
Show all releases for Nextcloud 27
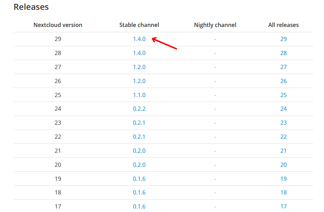[x=283, y=67]
